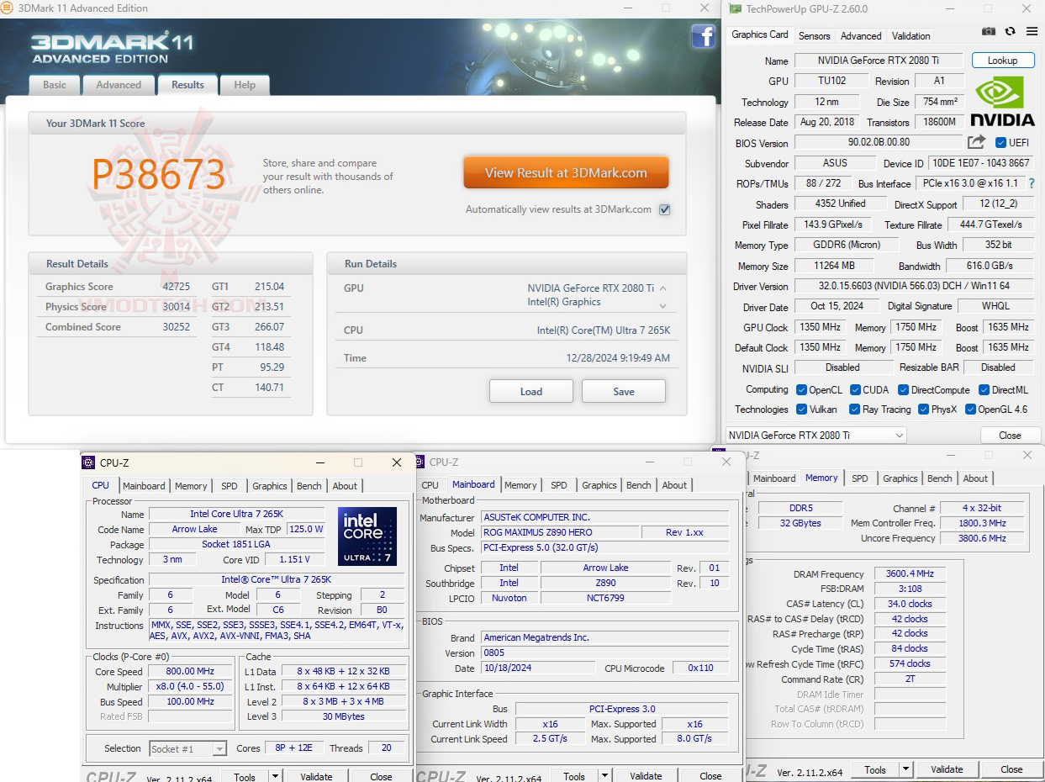Toggle the UEFI checkbox in GPU-Z
1045x782 pixels.
(1000, 143)
